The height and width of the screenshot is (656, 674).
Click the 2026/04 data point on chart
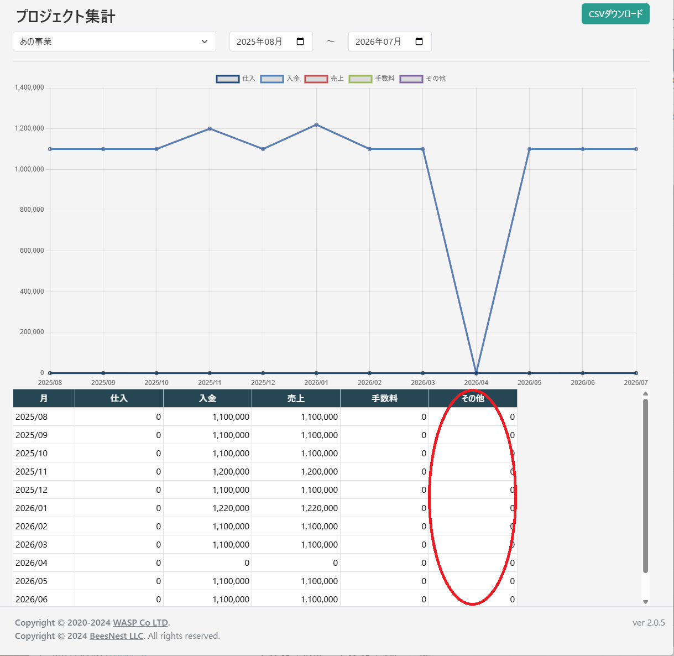click(x=476, y=373)
